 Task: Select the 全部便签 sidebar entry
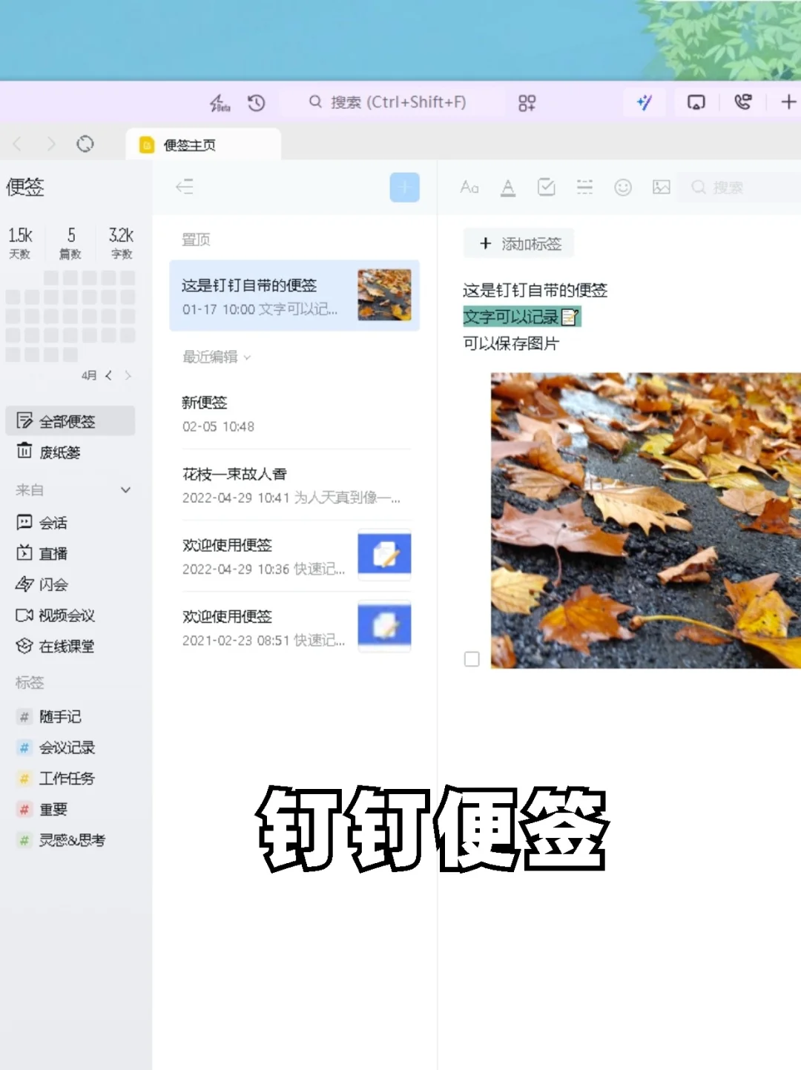[70, 420]
